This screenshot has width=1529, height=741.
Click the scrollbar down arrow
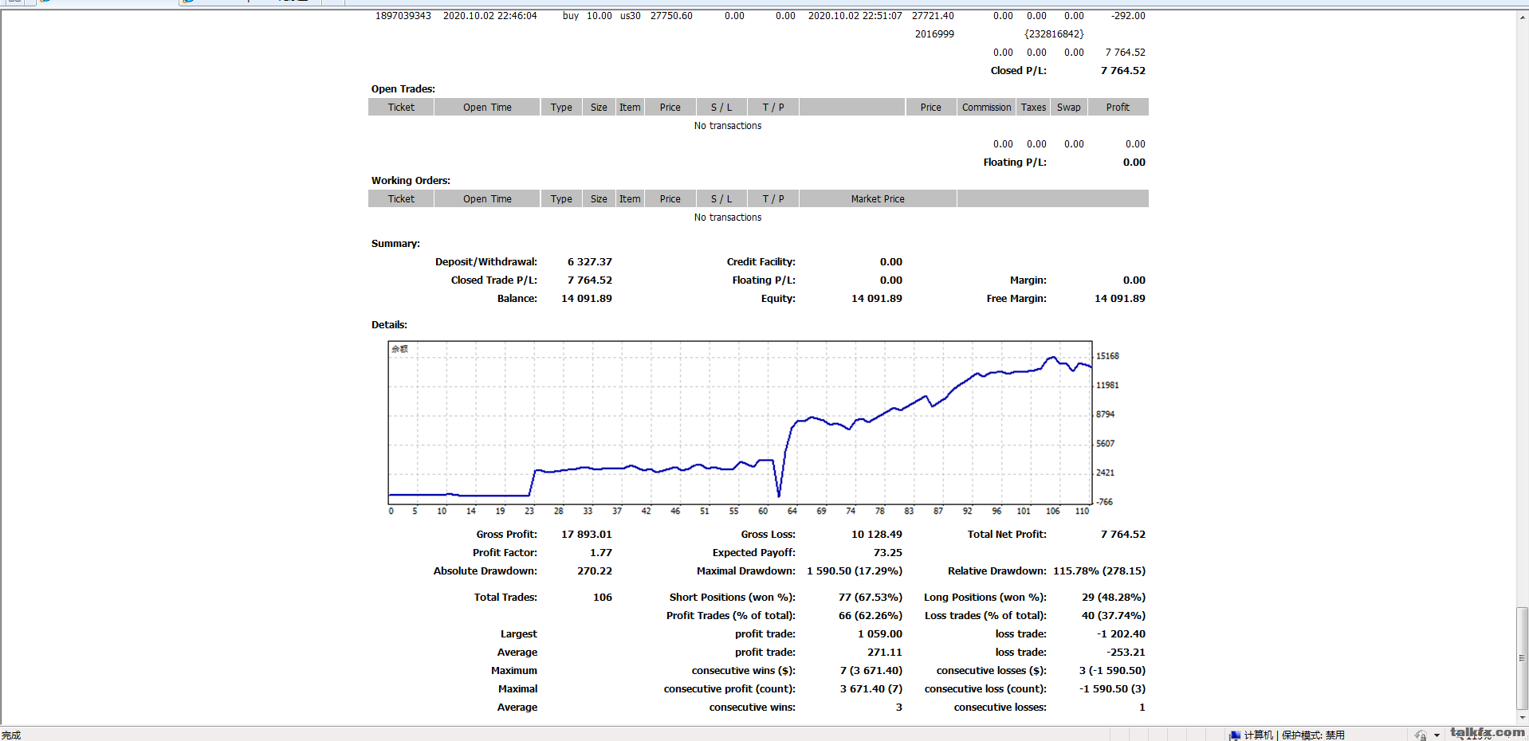1522,719
